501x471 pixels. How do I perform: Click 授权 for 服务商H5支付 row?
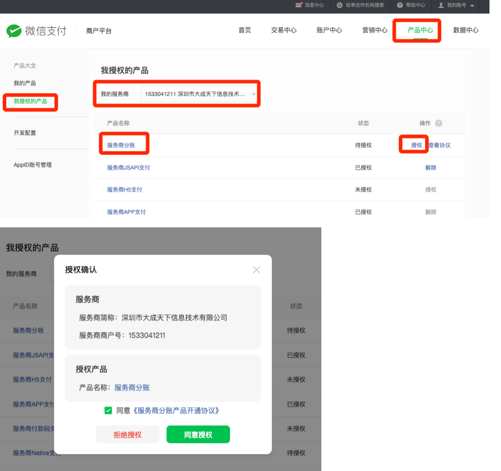431,190
